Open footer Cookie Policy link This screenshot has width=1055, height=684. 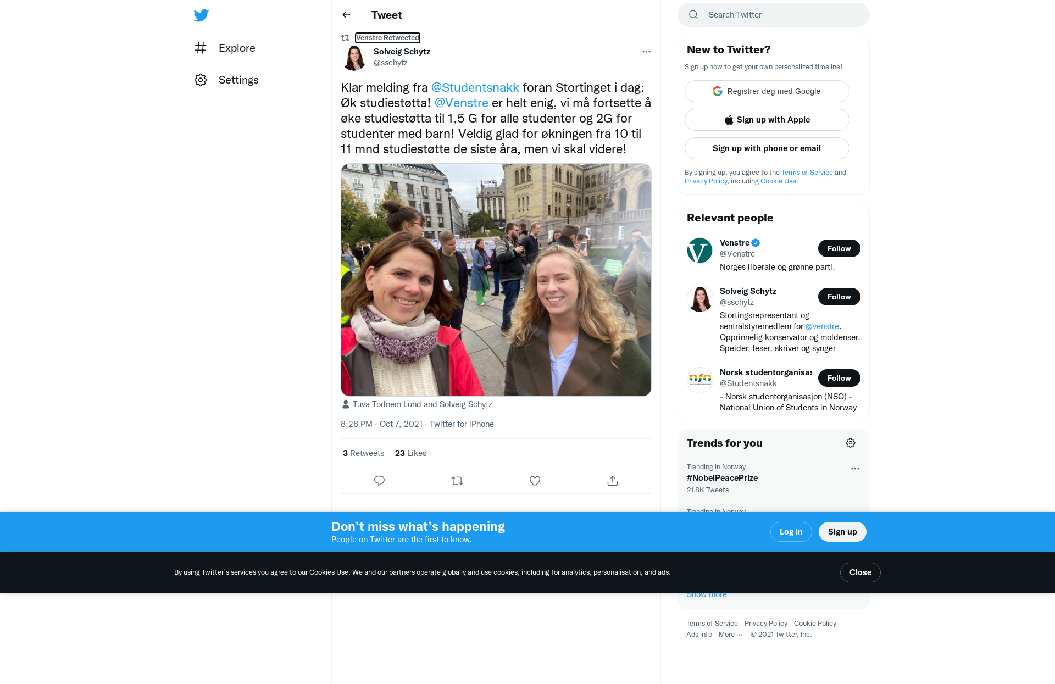[815, 624]
